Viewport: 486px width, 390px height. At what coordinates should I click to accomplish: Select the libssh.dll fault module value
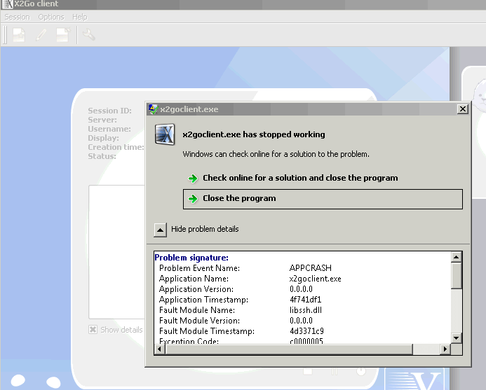pyautogui.click(x=306, y=310)
